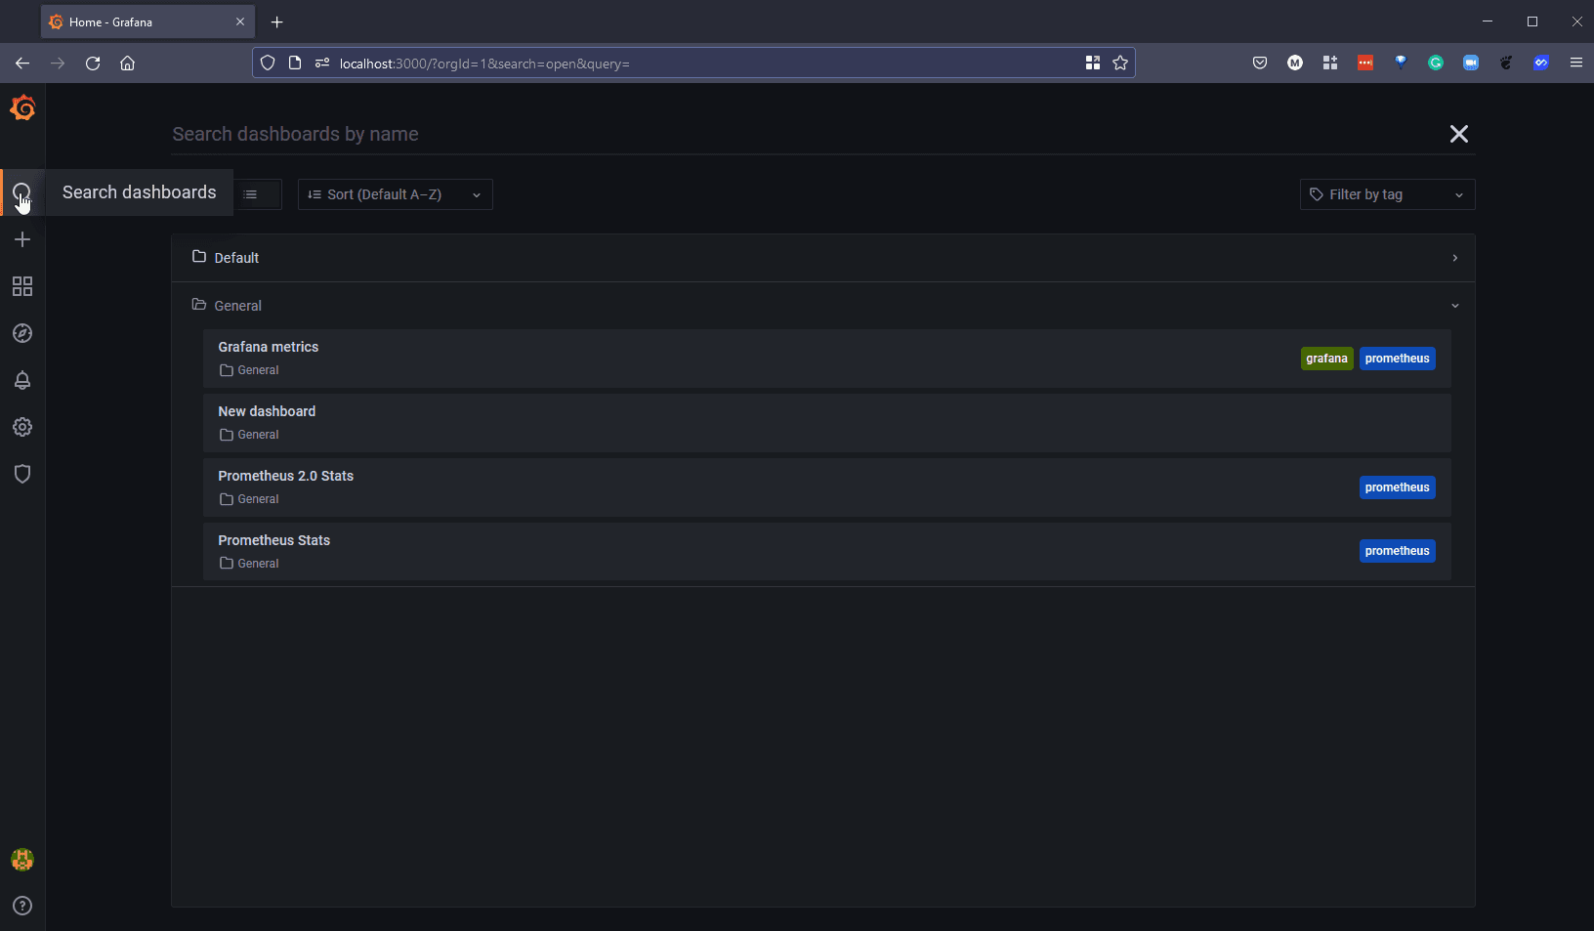The width and height of the screenshot is (1594, 931).
Task: Open the Create plus menu in the sidebar
Action: (x=22, y=239)
